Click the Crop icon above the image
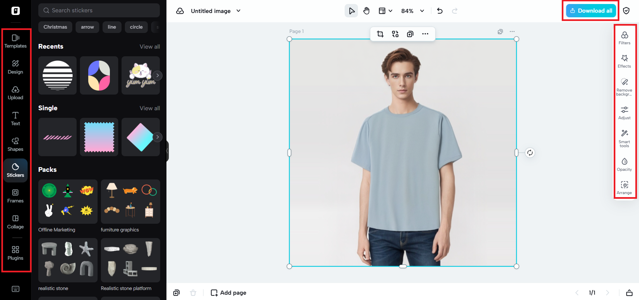 pos(380,34)
